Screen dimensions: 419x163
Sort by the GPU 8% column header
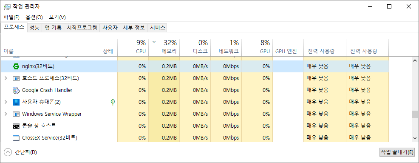pos(257,48)
